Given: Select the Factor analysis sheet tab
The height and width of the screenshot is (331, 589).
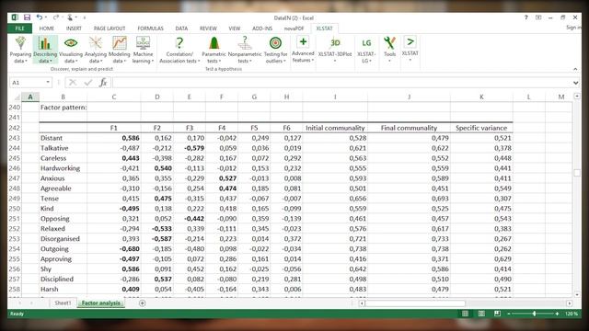Looking at the screenshot, I should pos(101,303).
